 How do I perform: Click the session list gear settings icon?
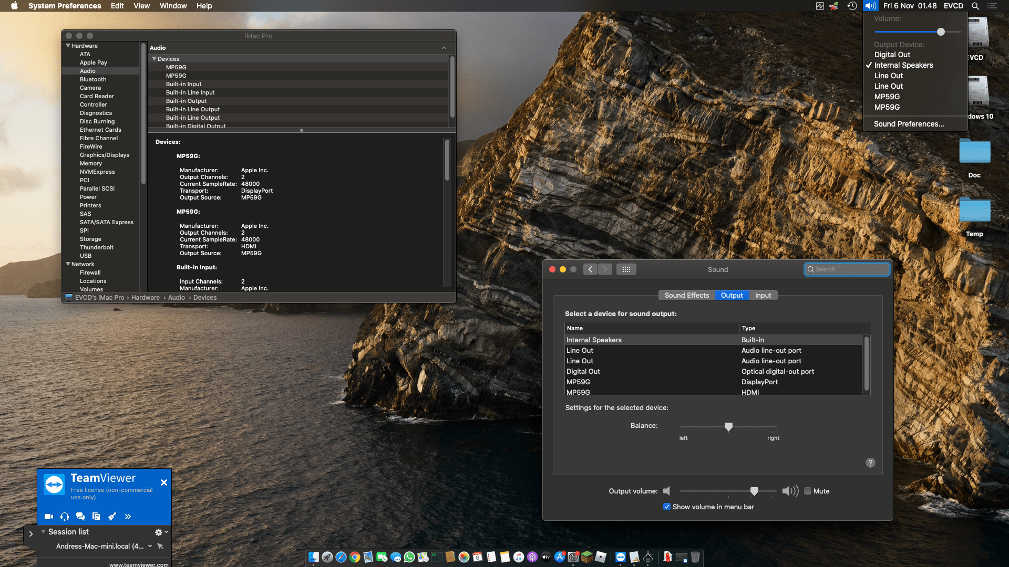click(x=159, y=532)
